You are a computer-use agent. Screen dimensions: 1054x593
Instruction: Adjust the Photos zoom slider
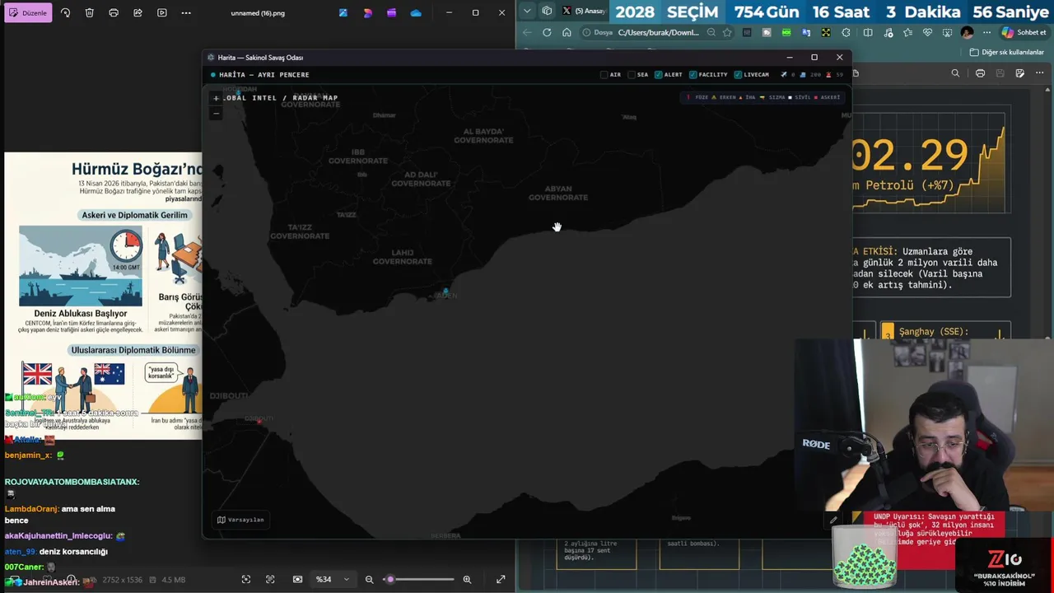tap(418, 580)
